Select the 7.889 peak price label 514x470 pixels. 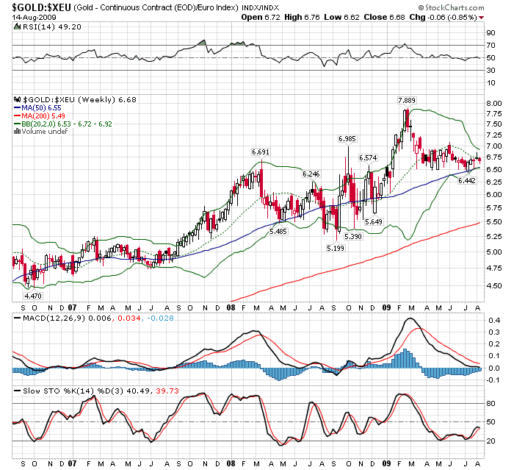coord(406,100)
